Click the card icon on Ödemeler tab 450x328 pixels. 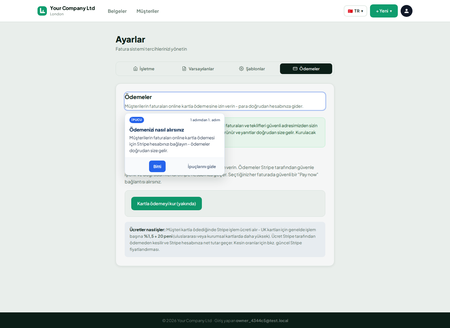(295, 69)
